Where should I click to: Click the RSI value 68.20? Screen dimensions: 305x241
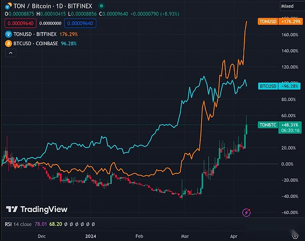[x=55, y=224]
